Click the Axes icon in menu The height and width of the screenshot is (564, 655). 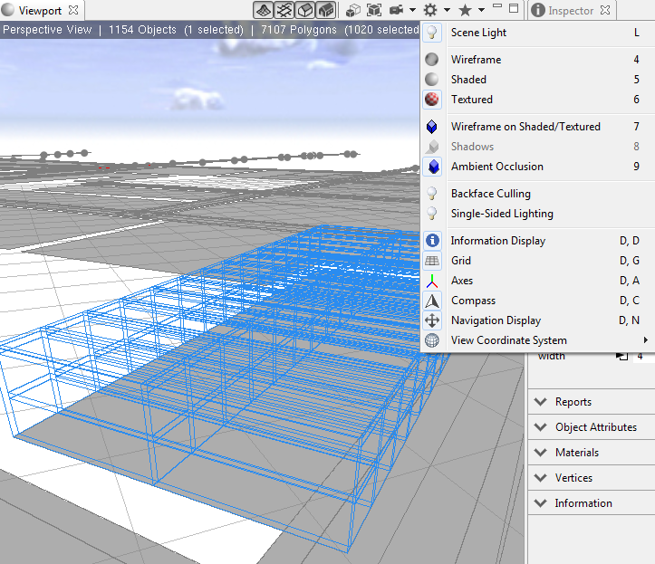(x=432, y=281)
